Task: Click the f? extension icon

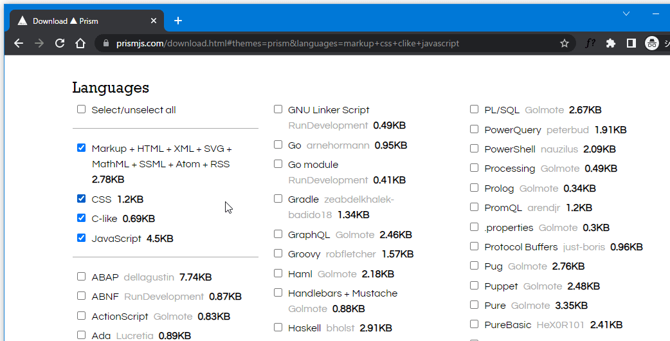Action: coord(590,43)
